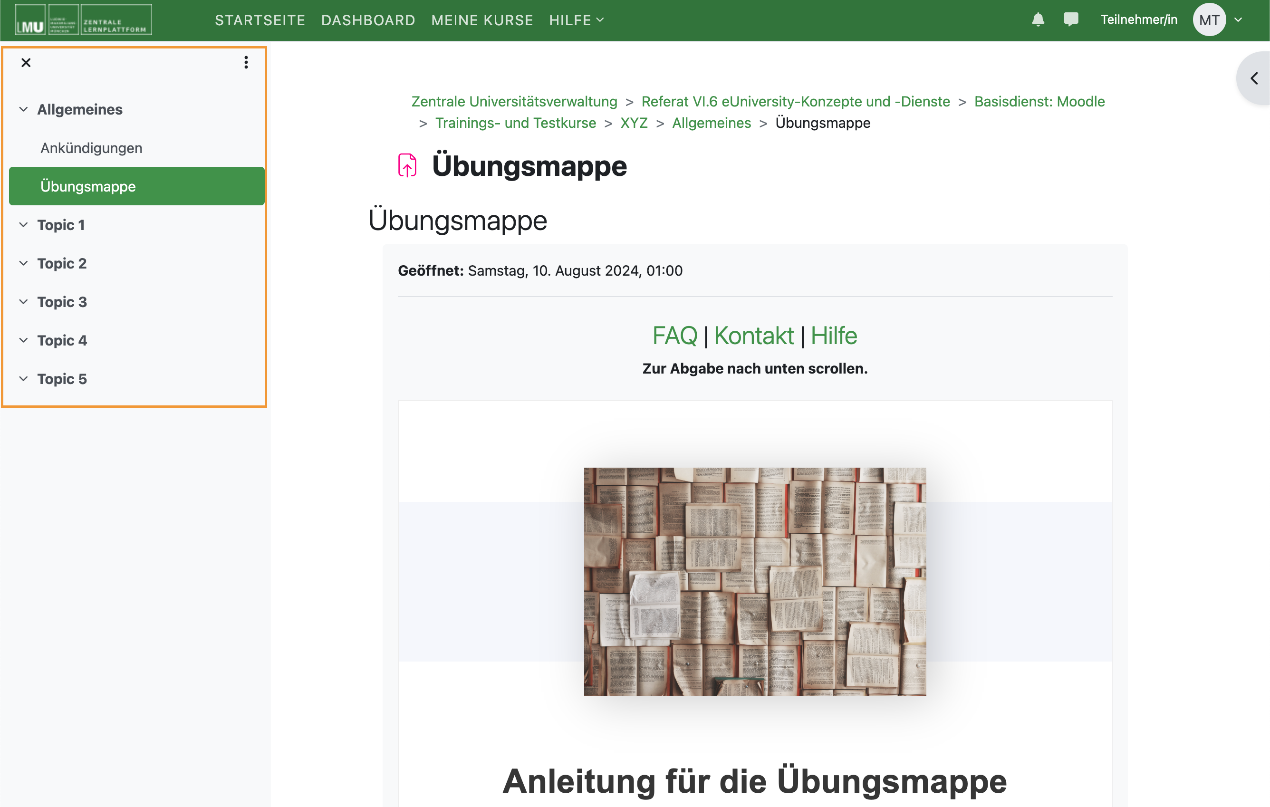Open the Kontakt link

pos(754,336)
